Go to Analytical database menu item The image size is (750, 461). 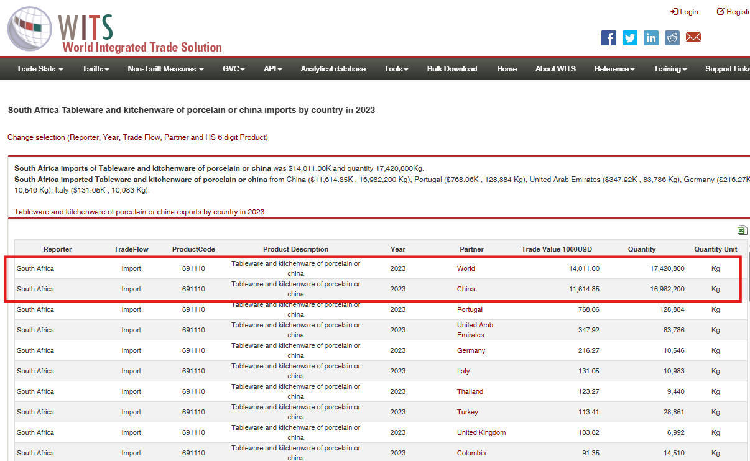coord(333,69)
